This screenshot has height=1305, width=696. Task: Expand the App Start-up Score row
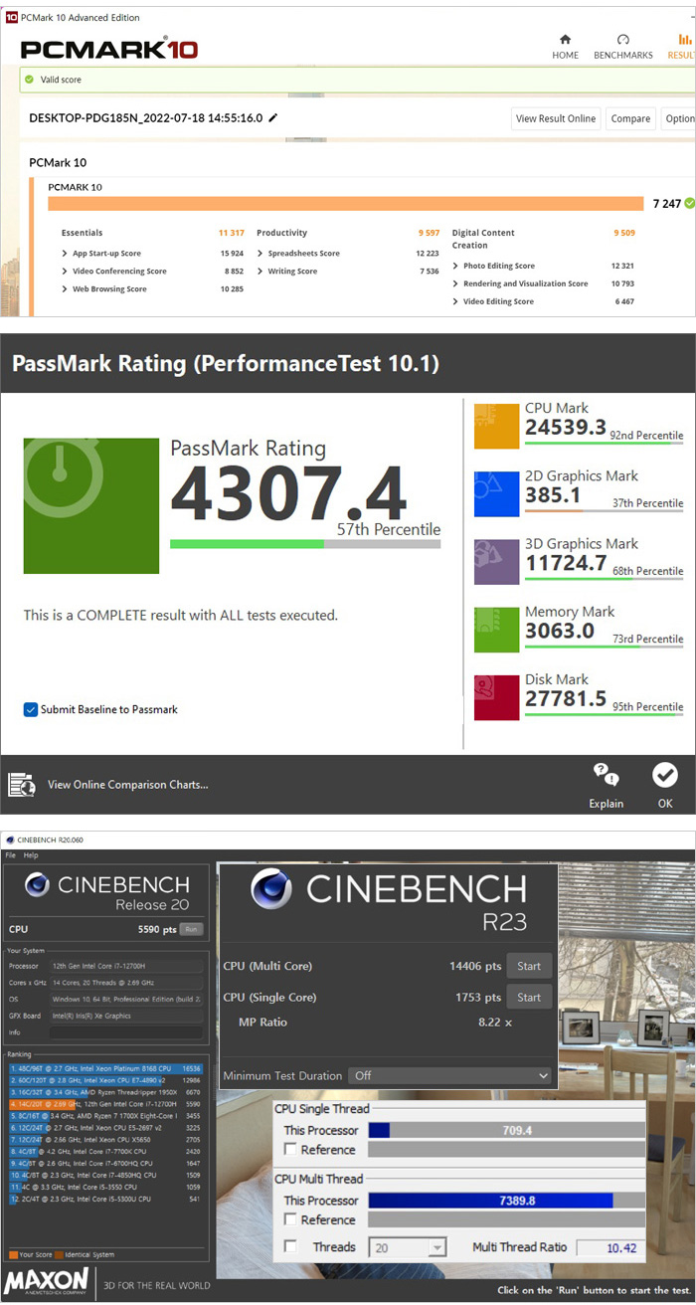point(65,254)
